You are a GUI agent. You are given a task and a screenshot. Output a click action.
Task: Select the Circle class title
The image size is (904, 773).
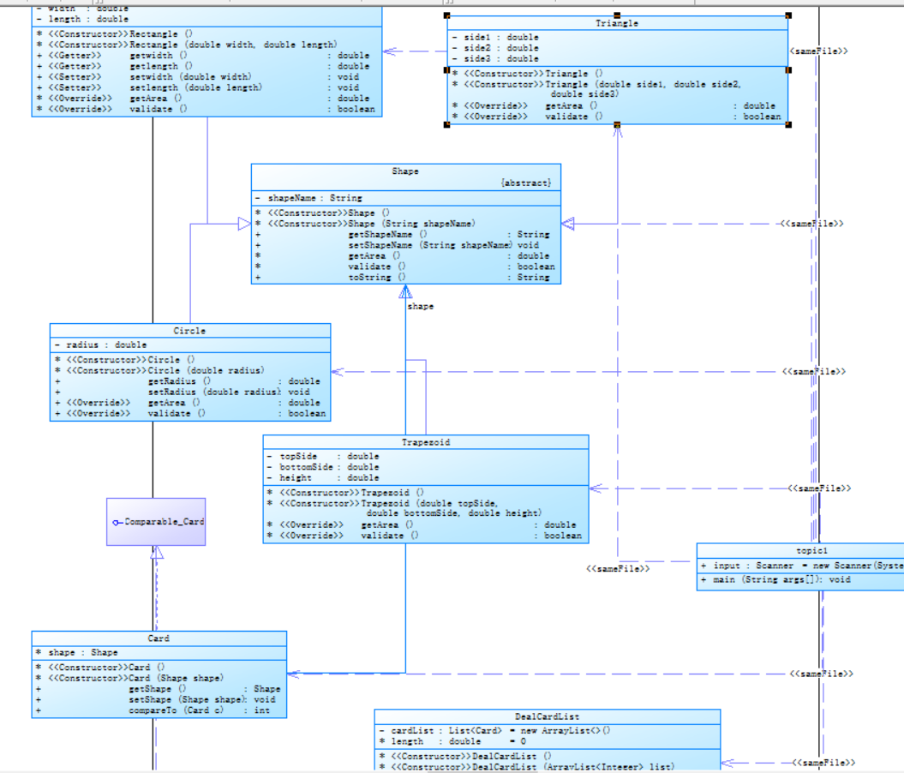[189, 331]
